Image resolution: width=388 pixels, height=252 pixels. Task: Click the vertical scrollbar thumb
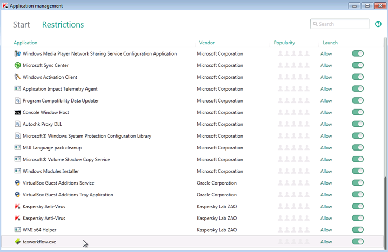pos(385,212)
